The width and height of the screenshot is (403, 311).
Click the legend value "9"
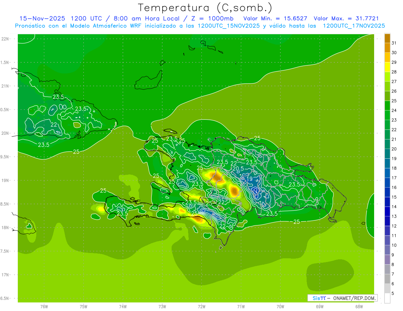pos(393,255)
